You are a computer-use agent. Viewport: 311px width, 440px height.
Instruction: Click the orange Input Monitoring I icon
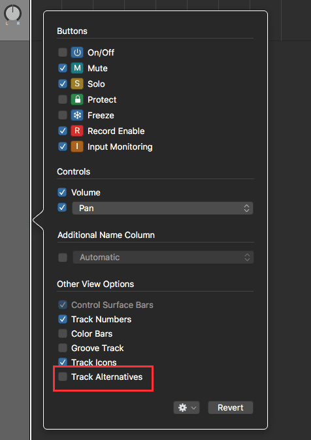pos(77,146)
